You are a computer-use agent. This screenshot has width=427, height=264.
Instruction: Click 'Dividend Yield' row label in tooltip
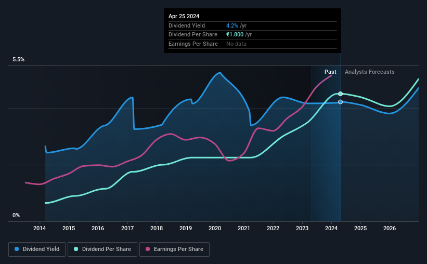coord(187,25)
